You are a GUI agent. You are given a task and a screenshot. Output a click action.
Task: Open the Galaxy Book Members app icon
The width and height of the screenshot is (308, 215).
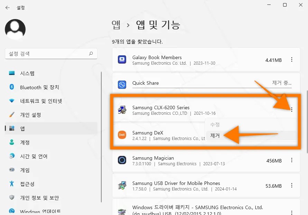(x=122, y=60)
